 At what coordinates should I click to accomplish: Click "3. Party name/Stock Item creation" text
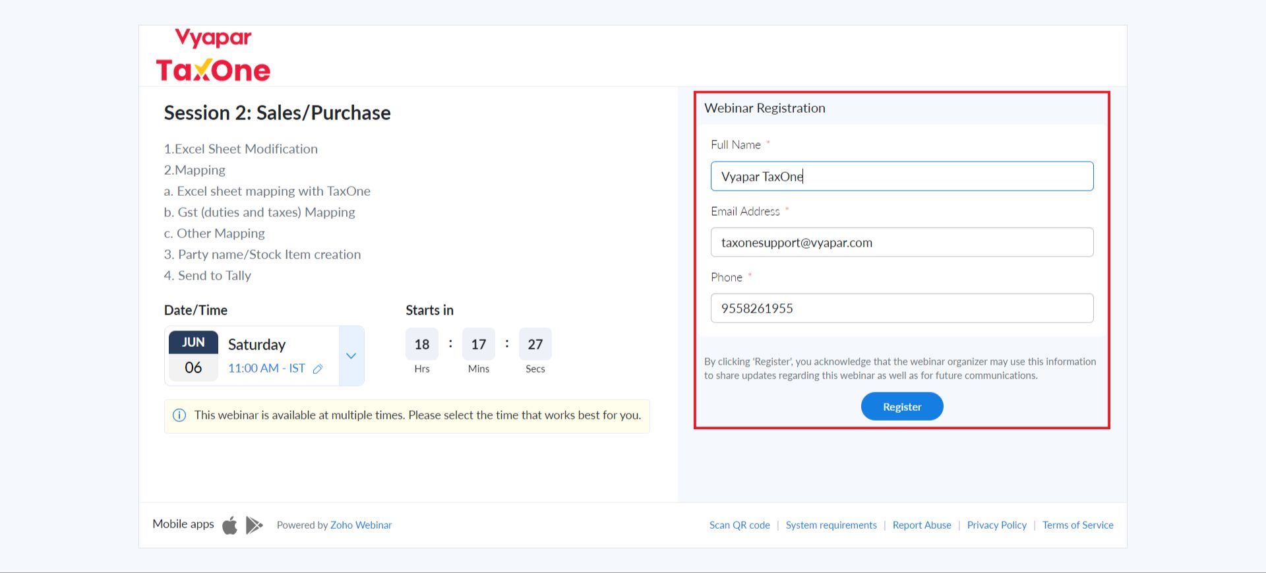point(262,255)
